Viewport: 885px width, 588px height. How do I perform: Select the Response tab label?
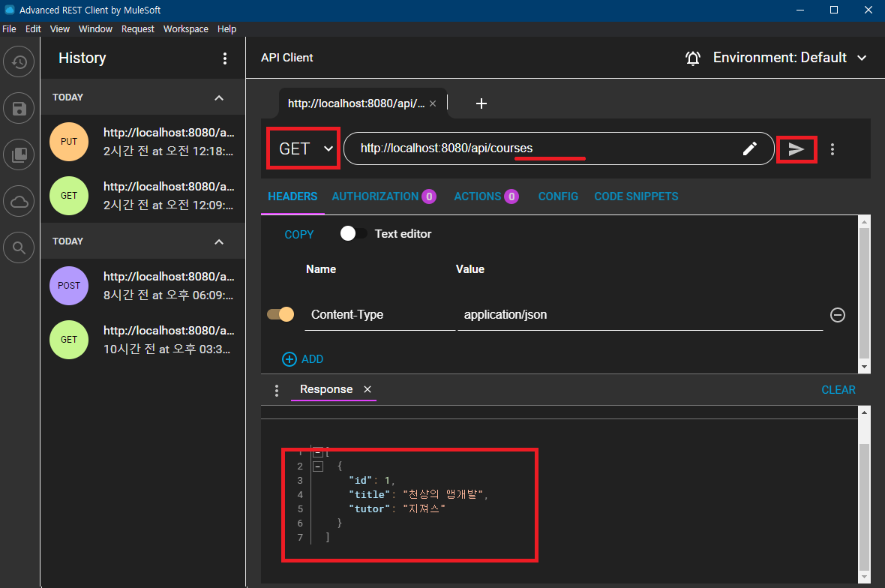326,389
